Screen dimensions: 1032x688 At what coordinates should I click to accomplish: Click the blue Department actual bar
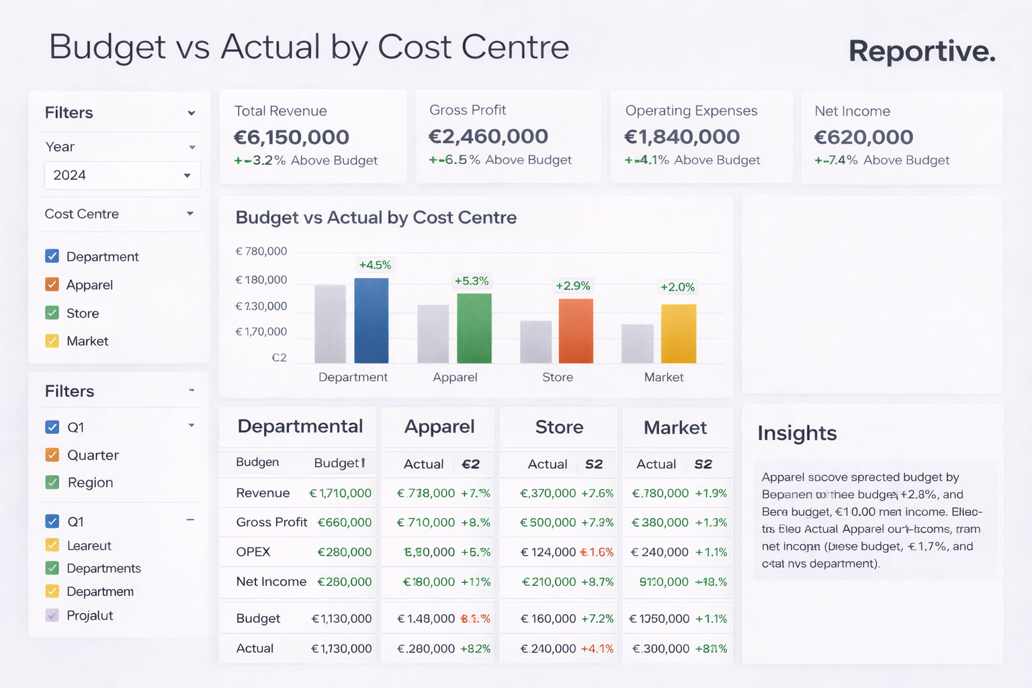pyautogui.click(x=371, y=320)
